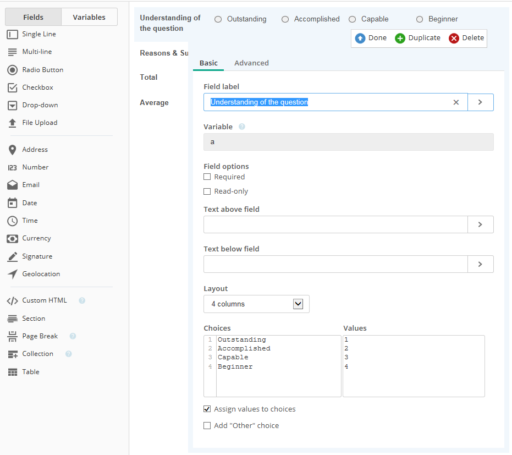This screenshot has width=512, height=455.
Task: Select the Reasons & Su form field
Action: 164,53
